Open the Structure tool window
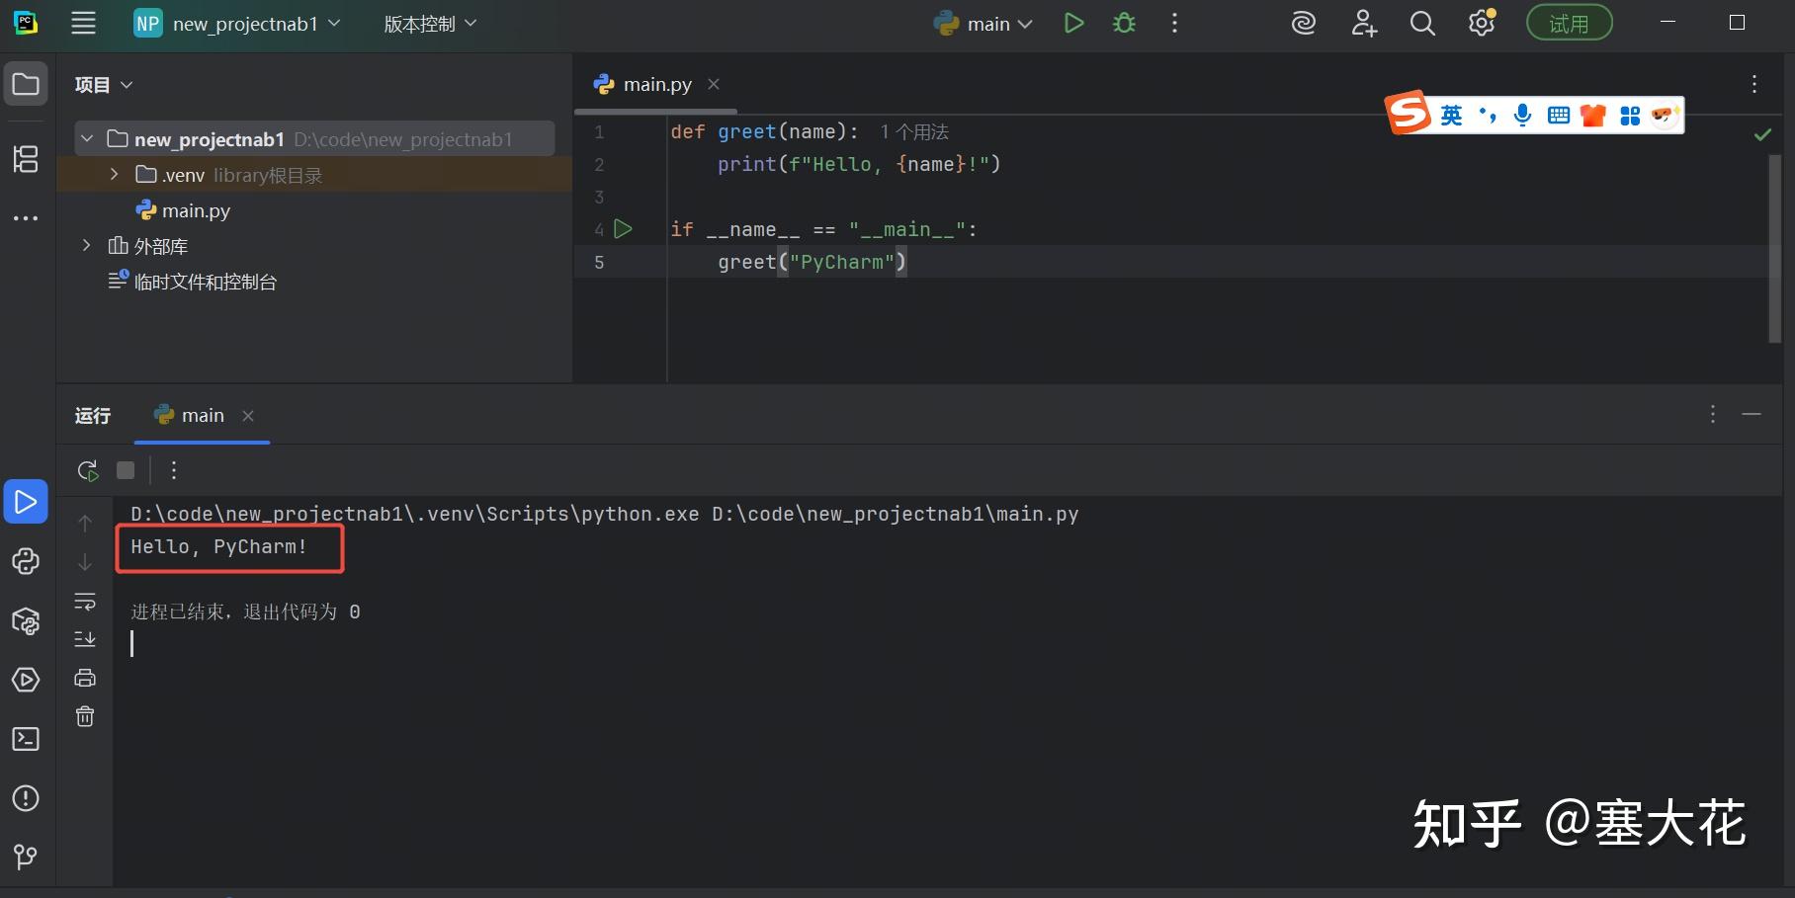 26,158
